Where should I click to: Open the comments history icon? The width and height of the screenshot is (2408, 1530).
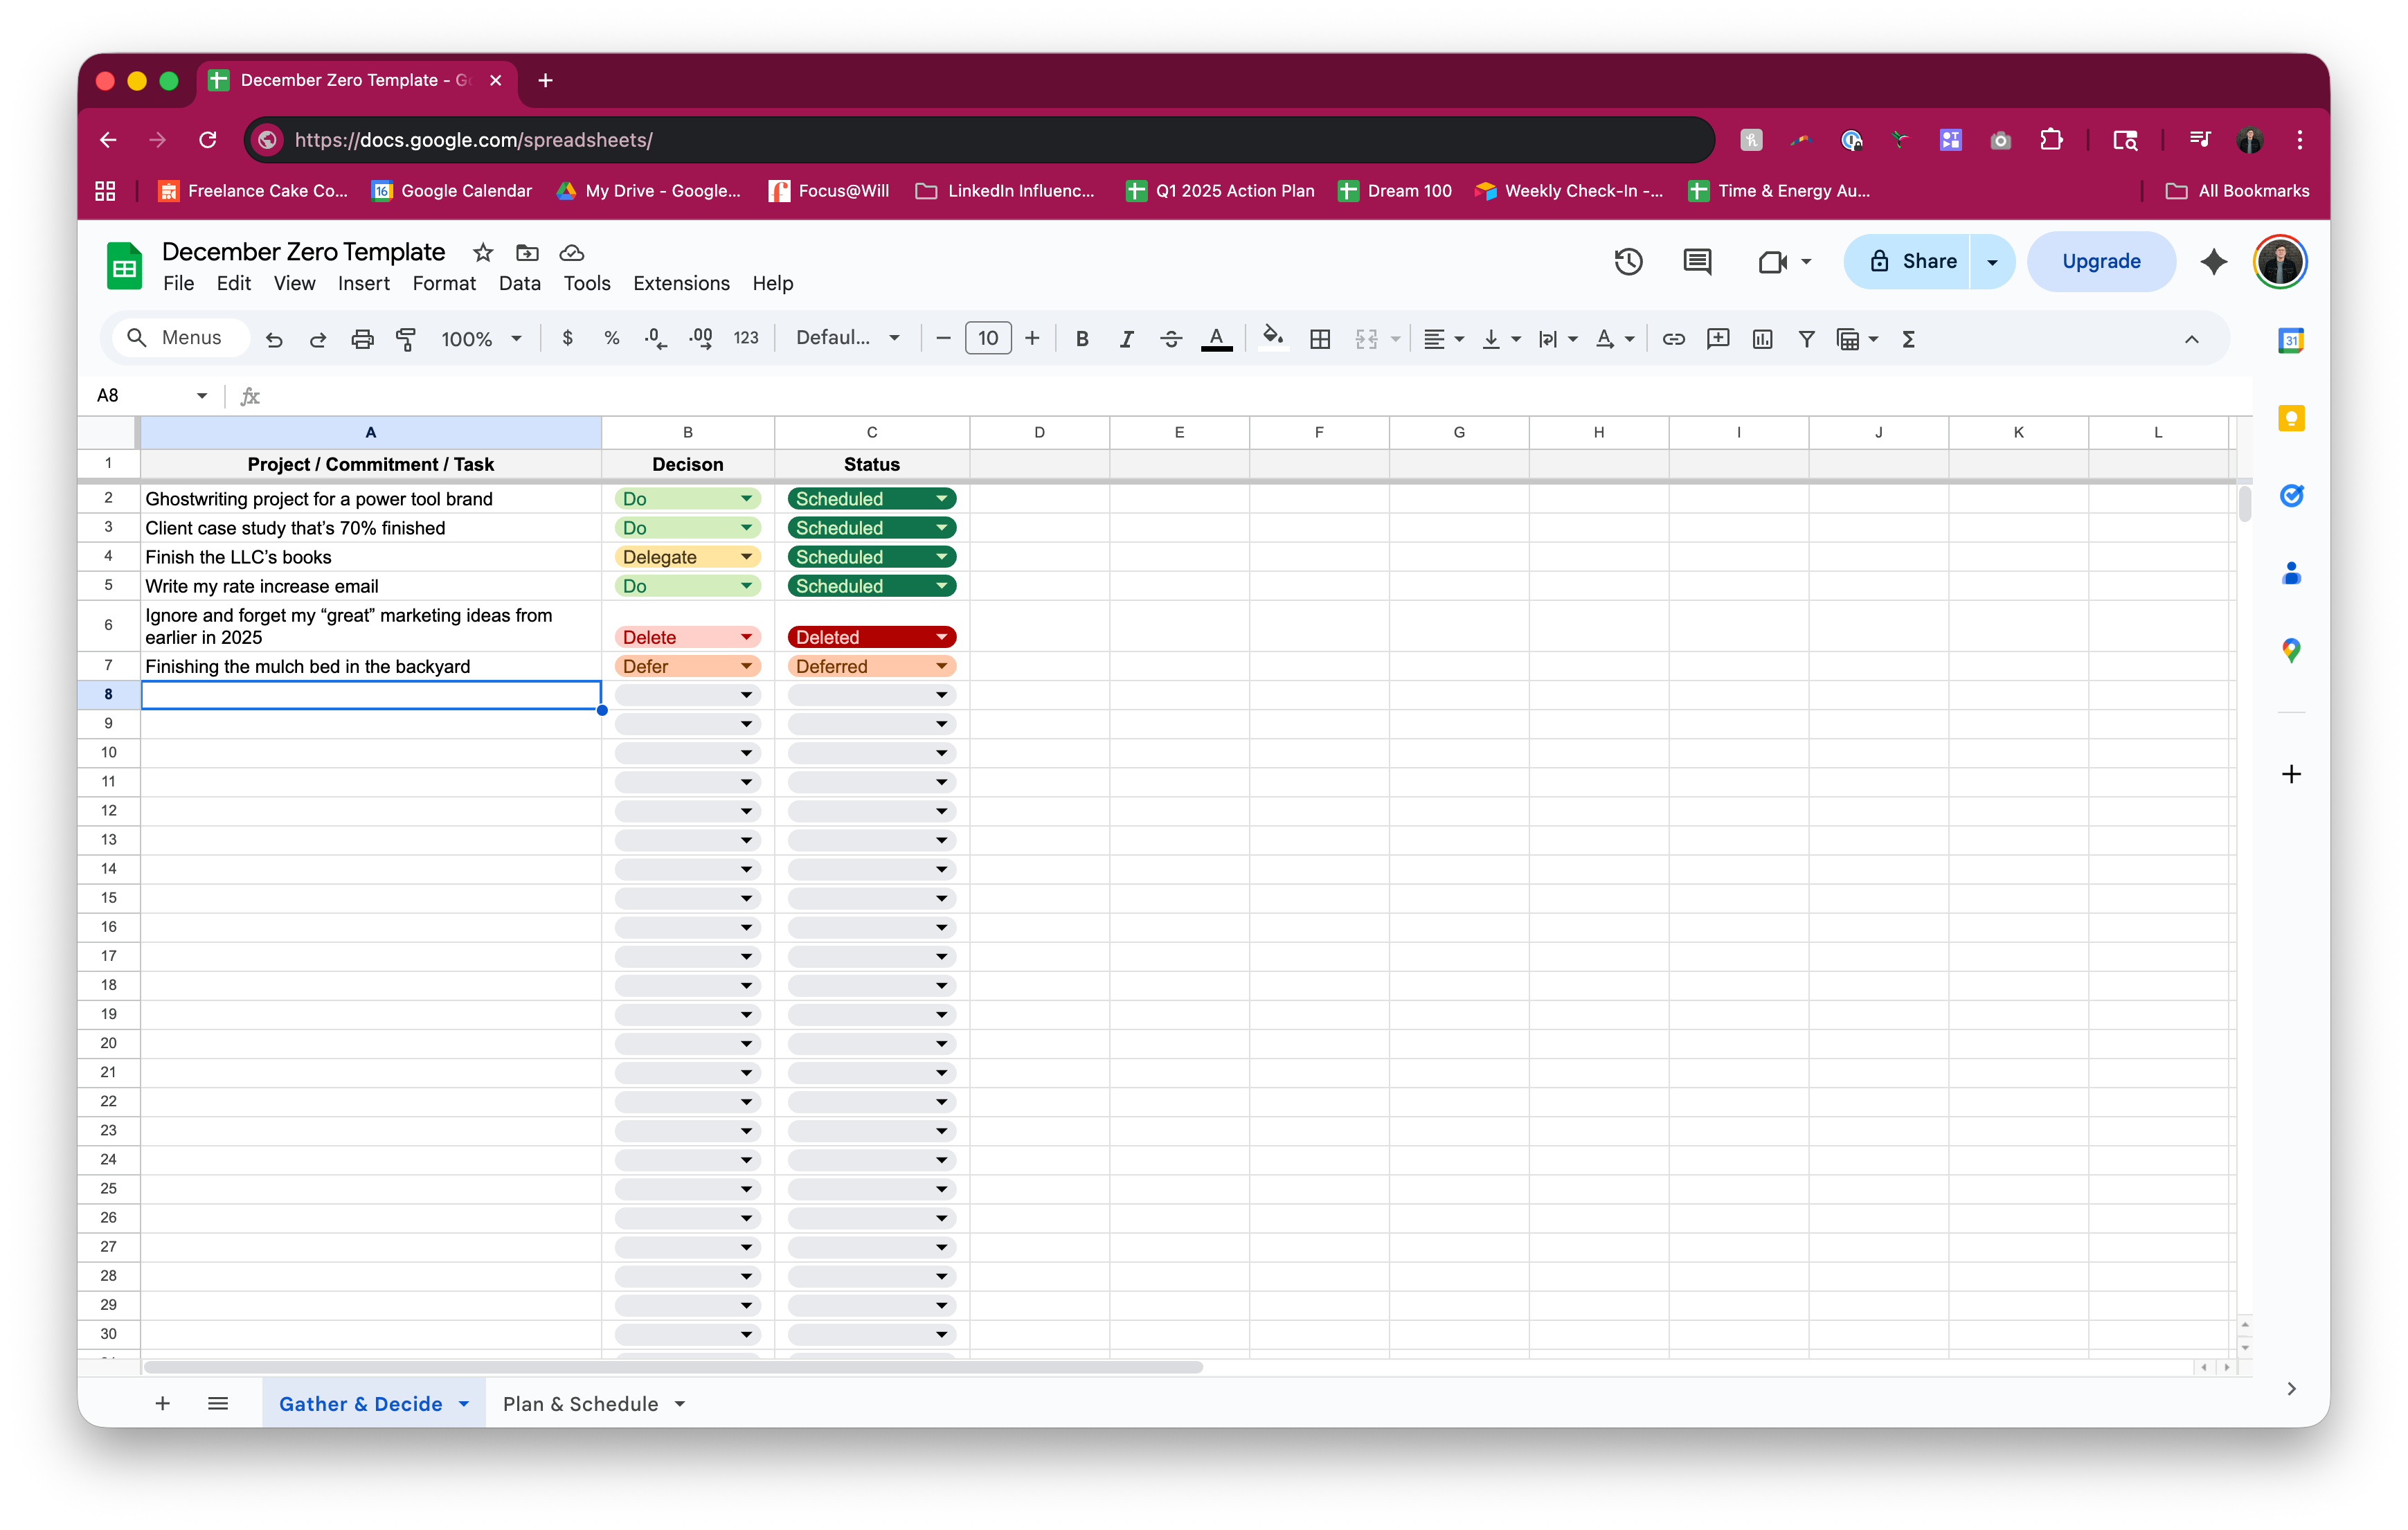click(1697, 262)
